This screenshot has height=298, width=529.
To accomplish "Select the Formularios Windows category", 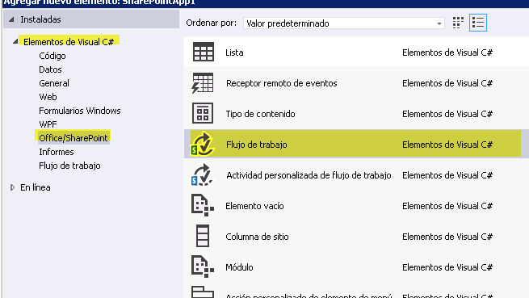I will click(80, 111).
